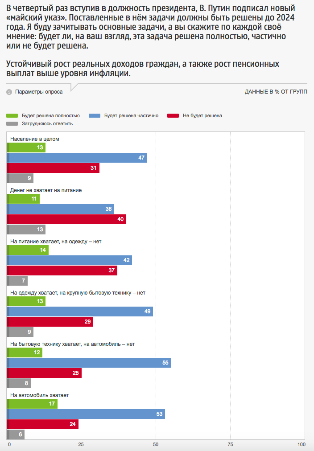Click the gray 7 bar under На питание хватает
The height and width of the screenshot is (451, 314).
(x=18, y=281)
